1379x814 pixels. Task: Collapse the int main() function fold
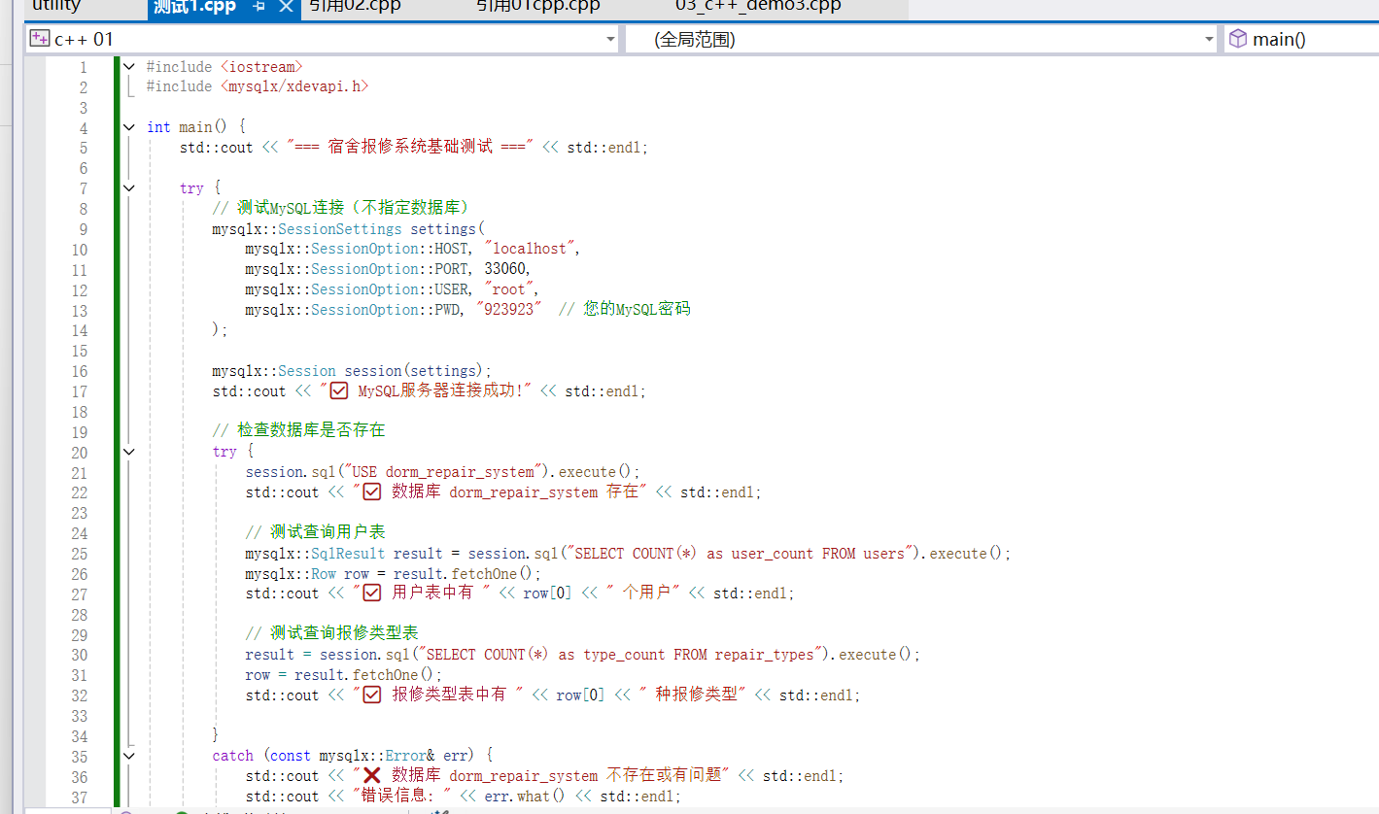click(129, 127)
